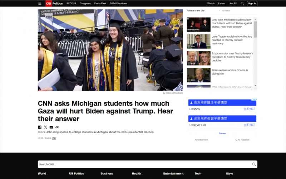This screenshot has width=286, height=179.
Task: Share article via email icon
Action: pyautogui.click(x=51, y=127)
